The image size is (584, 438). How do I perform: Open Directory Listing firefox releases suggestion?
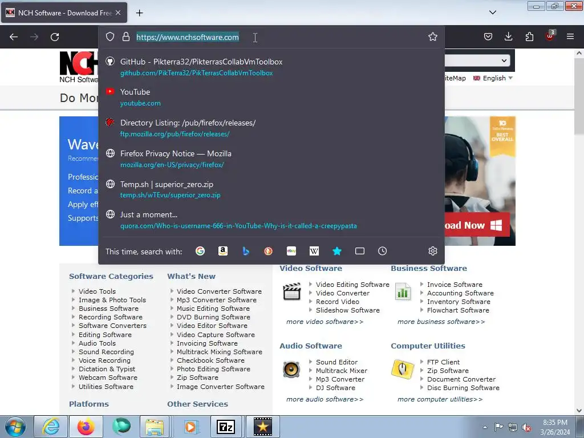click(271, 128)
